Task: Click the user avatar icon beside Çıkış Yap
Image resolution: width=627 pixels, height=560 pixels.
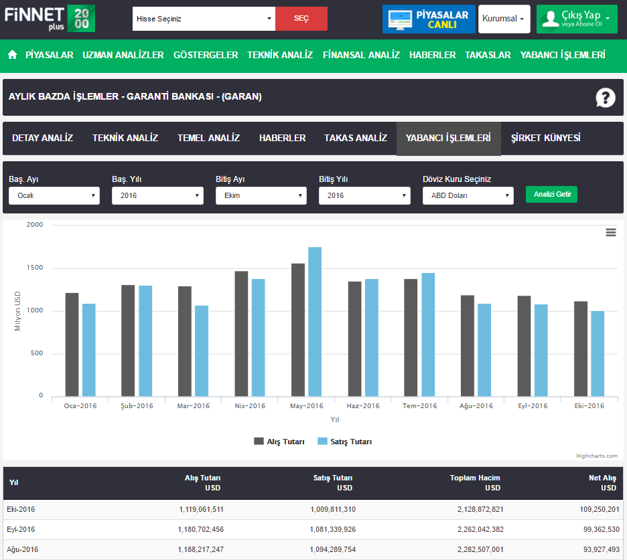Action: click(550, 18)
